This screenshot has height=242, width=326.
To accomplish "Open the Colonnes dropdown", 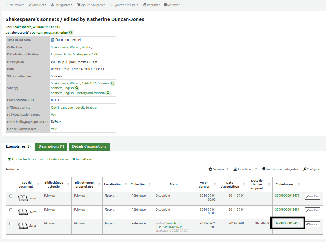I will [218, 169].
